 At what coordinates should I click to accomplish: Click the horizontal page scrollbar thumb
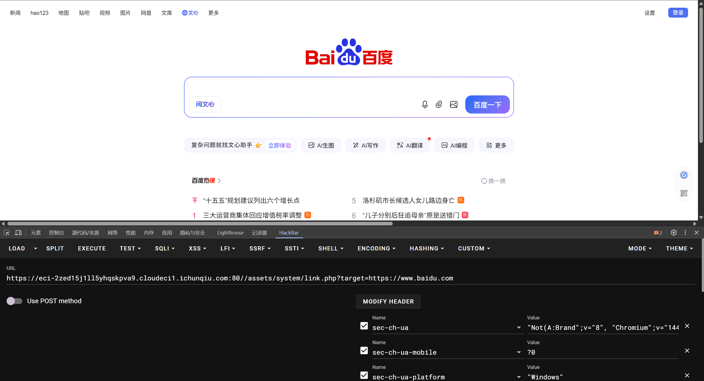[200, 223]
